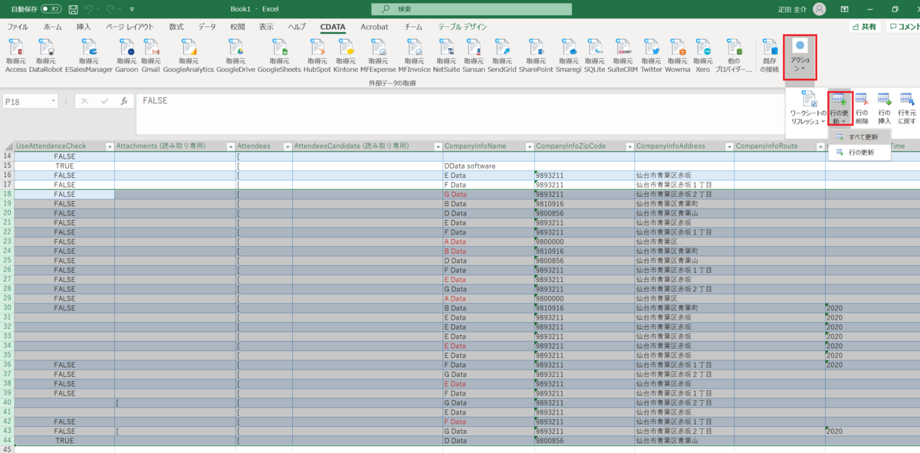Click the SharePoint data source icon

pyautogui.click(x=535, y=47)
